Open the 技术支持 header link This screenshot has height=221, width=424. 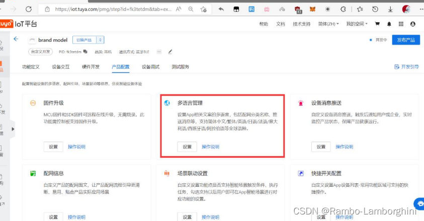[x=301, y=24]
